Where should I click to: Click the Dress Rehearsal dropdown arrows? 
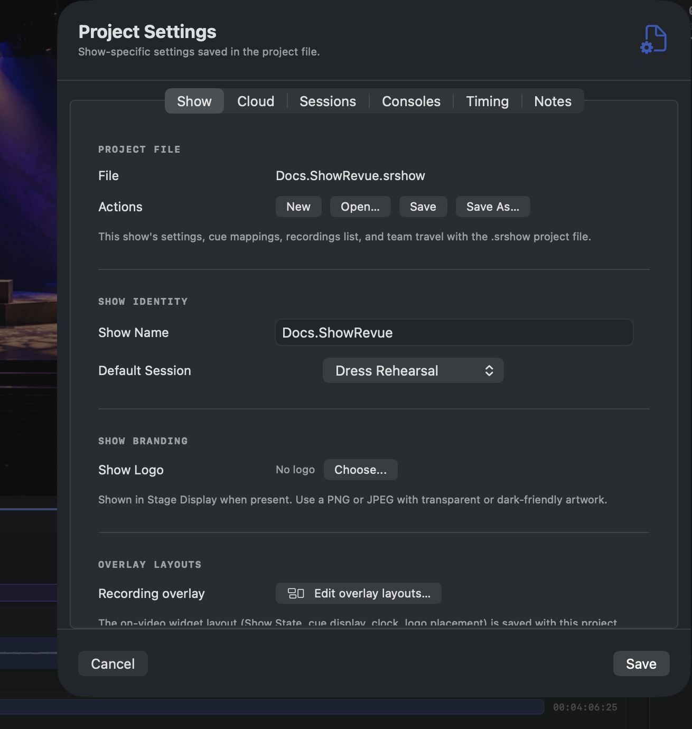point(489,370)
